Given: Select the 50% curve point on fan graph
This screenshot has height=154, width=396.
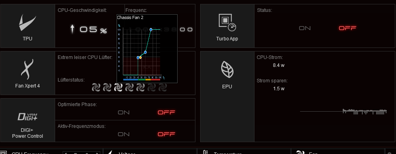Looking at the screenshot, I should point(145,52).
